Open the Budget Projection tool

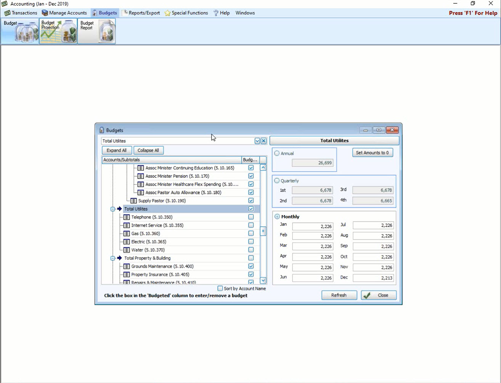pyautogui.click(x=58, y=31)
